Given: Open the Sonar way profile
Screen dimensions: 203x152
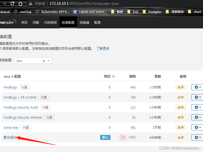Looking at the screenshot, I should click(x=11, y=127).
